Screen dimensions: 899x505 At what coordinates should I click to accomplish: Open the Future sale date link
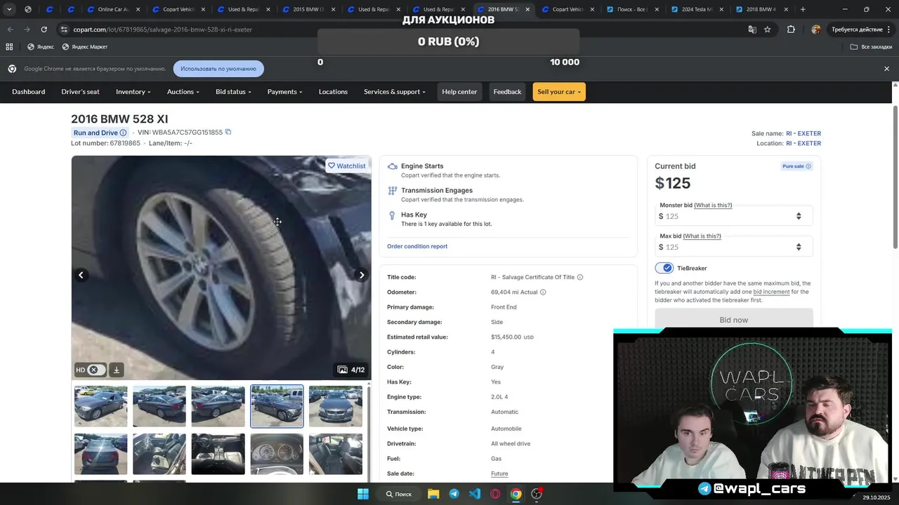(499, 473)
